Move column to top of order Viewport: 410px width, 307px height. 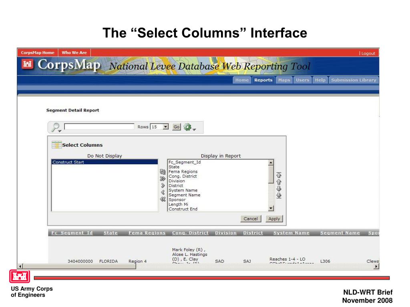click(279, 175)
